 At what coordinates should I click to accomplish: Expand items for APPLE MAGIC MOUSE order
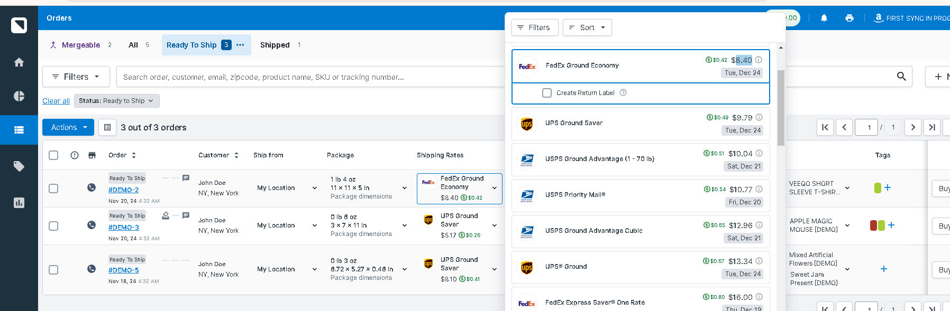pyautogui.click(x=847, y=225)
